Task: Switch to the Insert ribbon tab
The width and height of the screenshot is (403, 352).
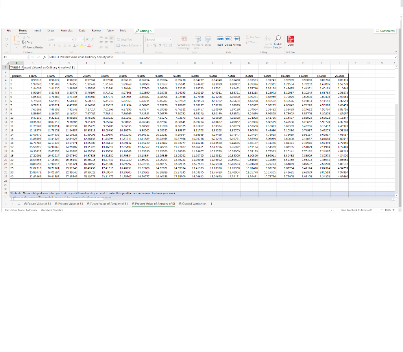Action: tap(37, 30)
